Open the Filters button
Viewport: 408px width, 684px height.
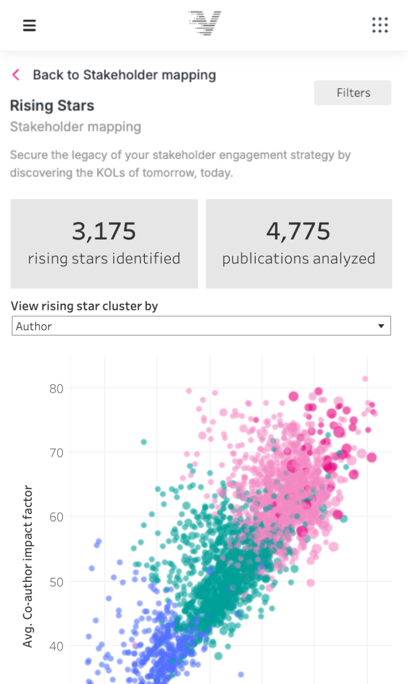coord(353,93)
